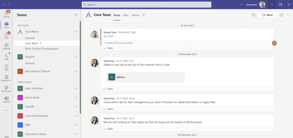Open the Admin tab link card
The image size is (293, 138).
click(146, 77)
